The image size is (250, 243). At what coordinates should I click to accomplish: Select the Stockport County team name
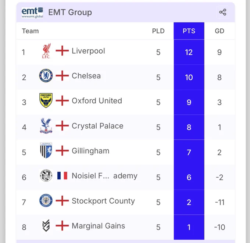coord(103,201)
